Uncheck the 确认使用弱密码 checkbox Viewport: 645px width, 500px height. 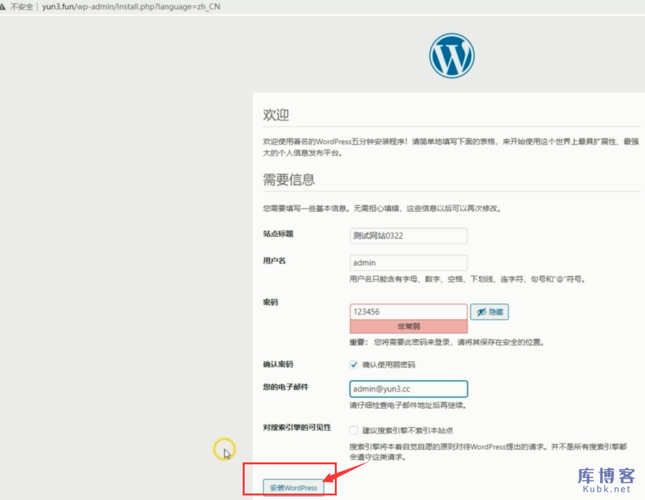pos(354,364)
